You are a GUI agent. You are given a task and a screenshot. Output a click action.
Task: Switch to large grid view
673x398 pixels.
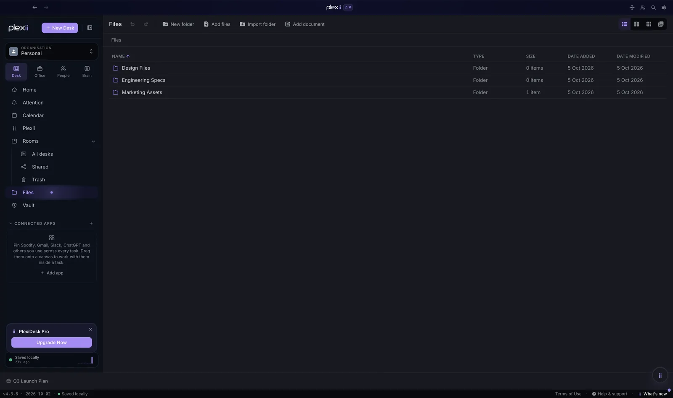[x=637, y=24]
